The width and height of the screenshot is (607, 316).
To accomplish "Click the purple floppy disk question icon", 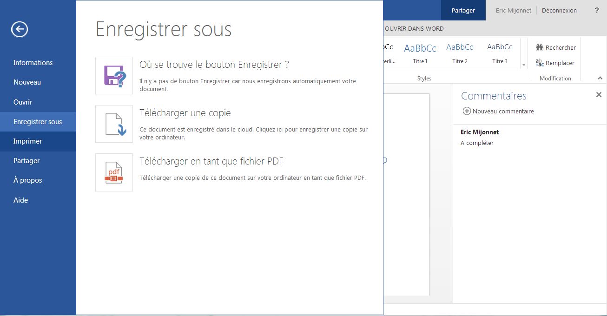I will [114, 76].
